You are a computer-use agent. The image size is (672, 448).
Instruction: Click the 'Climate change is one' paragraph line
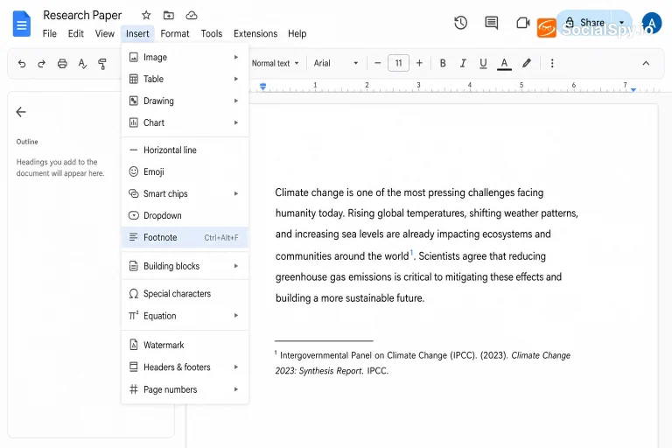409,192
